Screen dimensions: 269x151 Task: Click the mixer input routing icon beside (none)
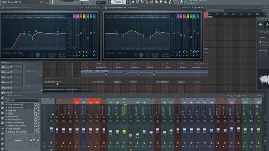[x=7, y=100]
